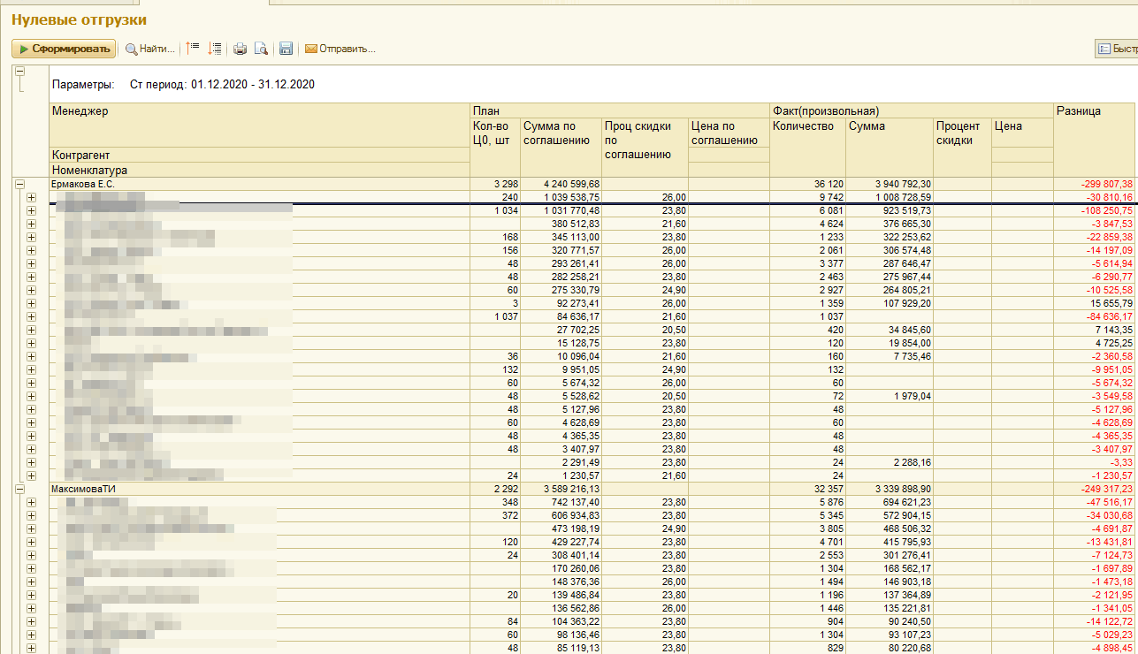Expand the row with sum 742 137,40

pos(32,502)
